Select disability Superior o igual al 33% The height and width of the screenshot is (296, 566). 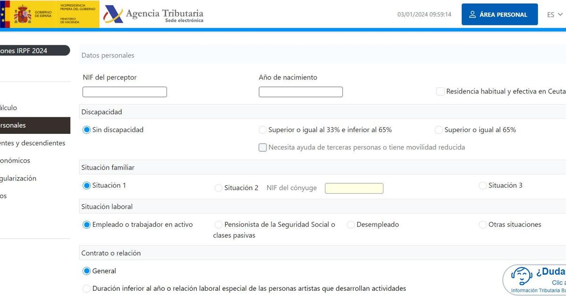pyautogui.click(x=262, y=129)
